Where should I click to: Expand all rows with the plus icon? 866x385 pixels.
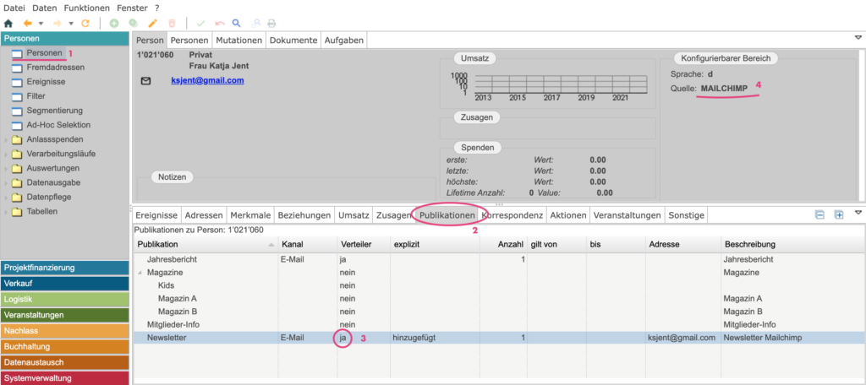[839, 215]
